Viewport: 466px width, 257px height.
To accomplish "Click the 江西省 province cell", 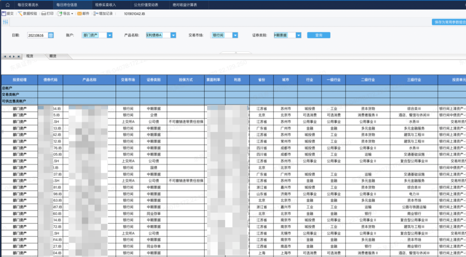I will pos(261,246).
